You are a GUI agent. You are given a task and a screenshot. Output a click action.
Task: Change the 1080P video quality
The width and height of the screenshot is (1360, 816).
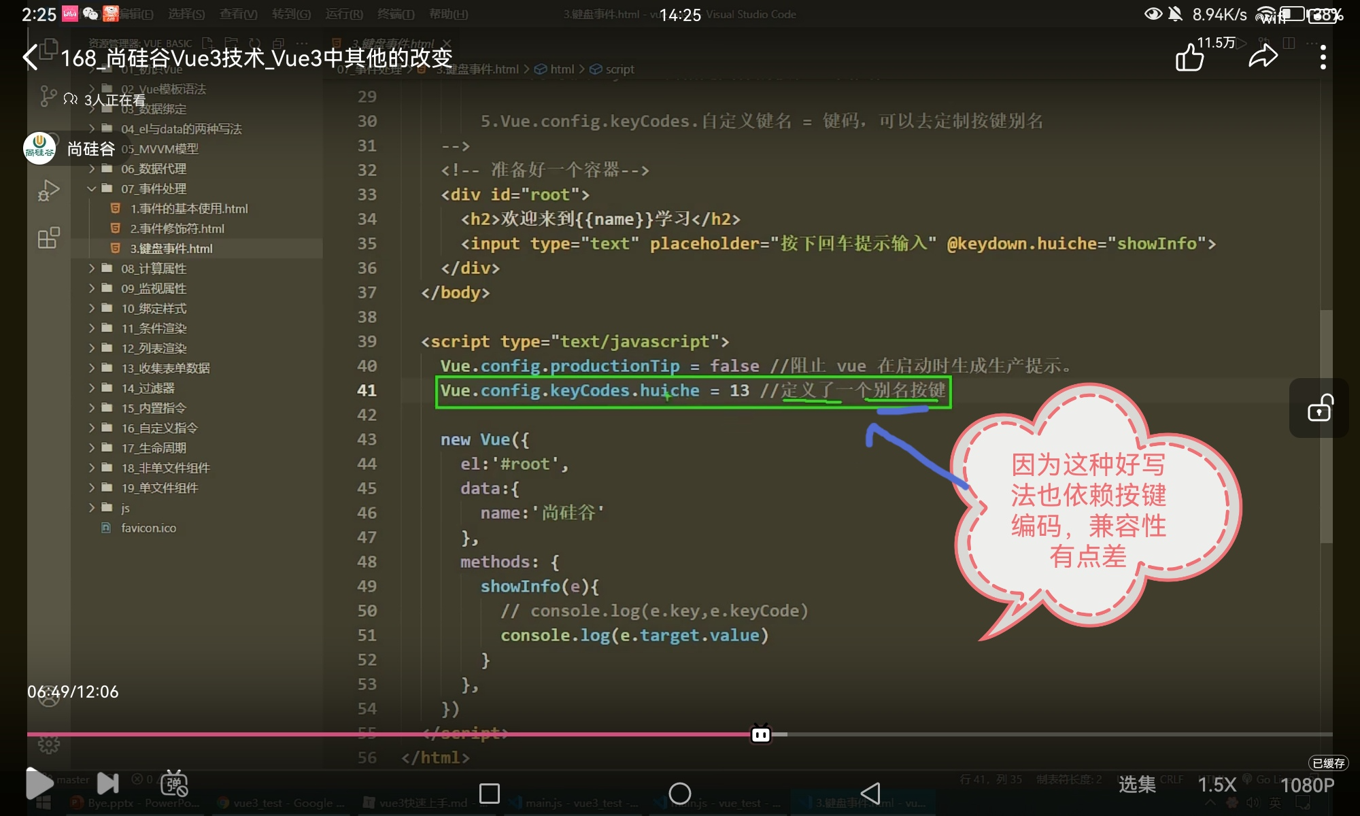1307,785
